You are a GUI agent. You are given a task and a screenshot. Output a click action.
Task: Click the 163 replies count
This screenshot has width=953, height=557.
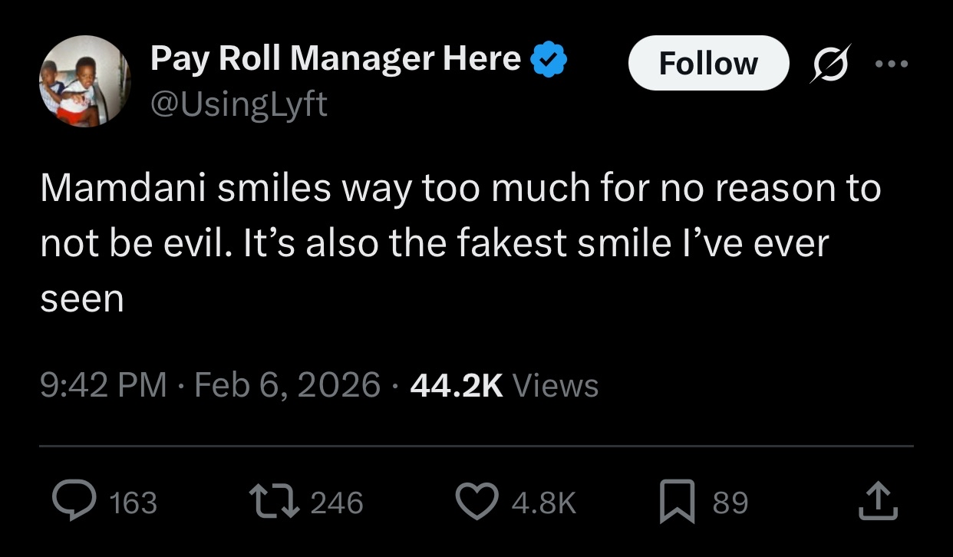[134, 503]
